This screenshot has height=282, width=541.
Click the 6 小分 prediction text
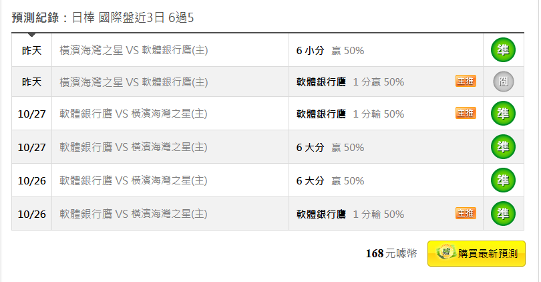pos(310,51)
